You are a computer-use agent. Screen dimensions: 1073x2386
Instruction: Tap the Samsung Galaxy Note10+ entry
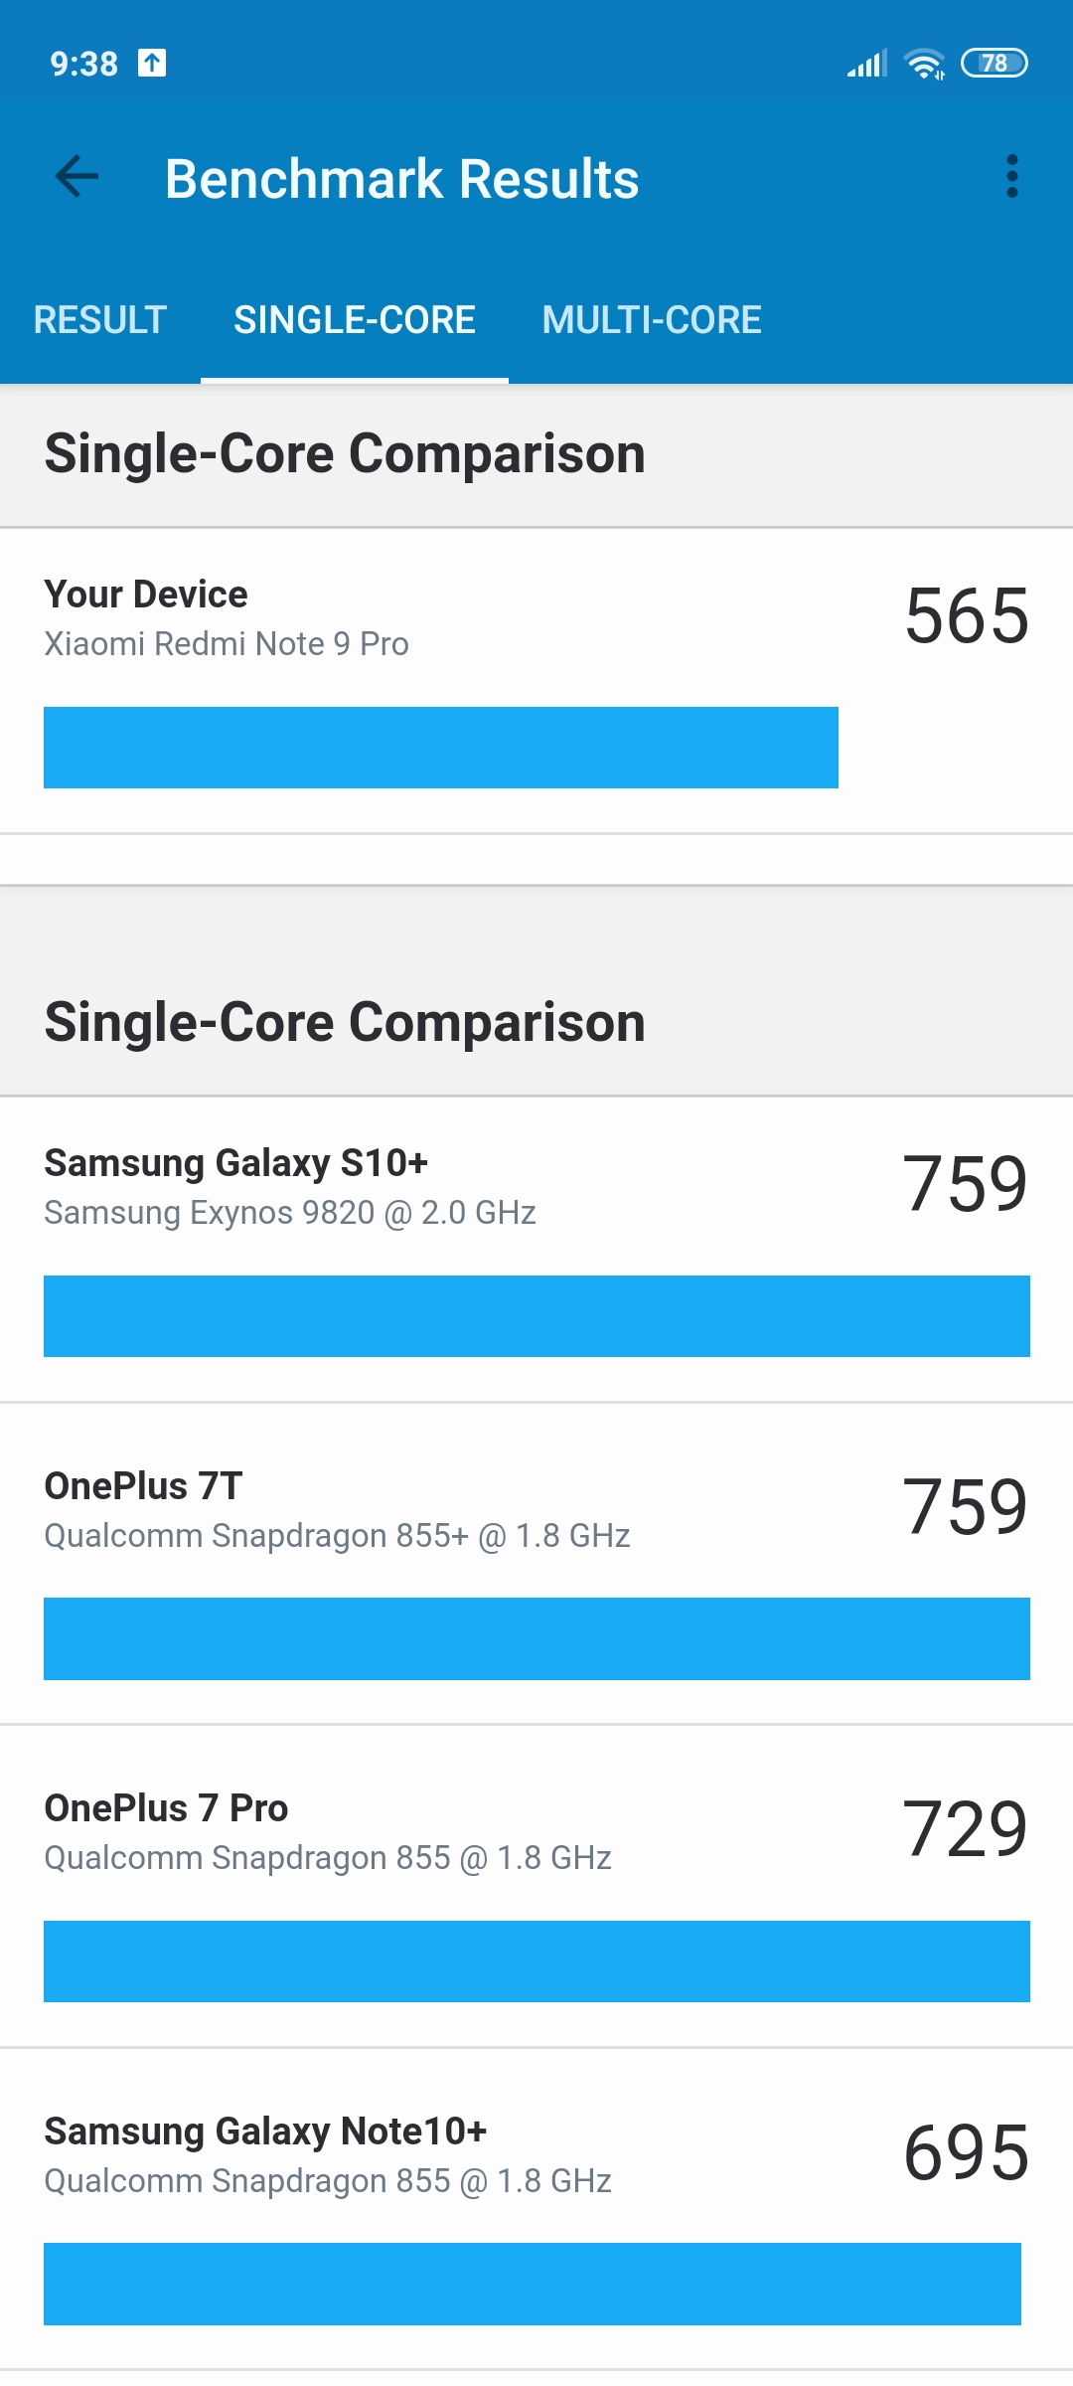[x=536, y=2209]
